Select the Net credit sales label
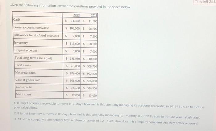 [x=25, y=73]
